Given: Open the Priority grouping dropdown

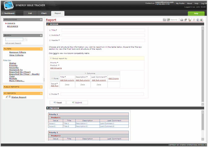Looking at the screenshot, I should (58, 63).
